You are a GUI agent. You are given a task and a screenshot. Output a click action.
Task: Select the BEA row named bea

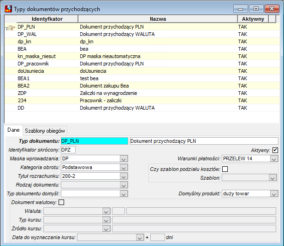[142, 49]
